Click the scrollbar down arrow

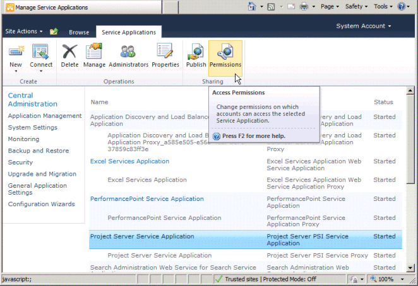410,268
